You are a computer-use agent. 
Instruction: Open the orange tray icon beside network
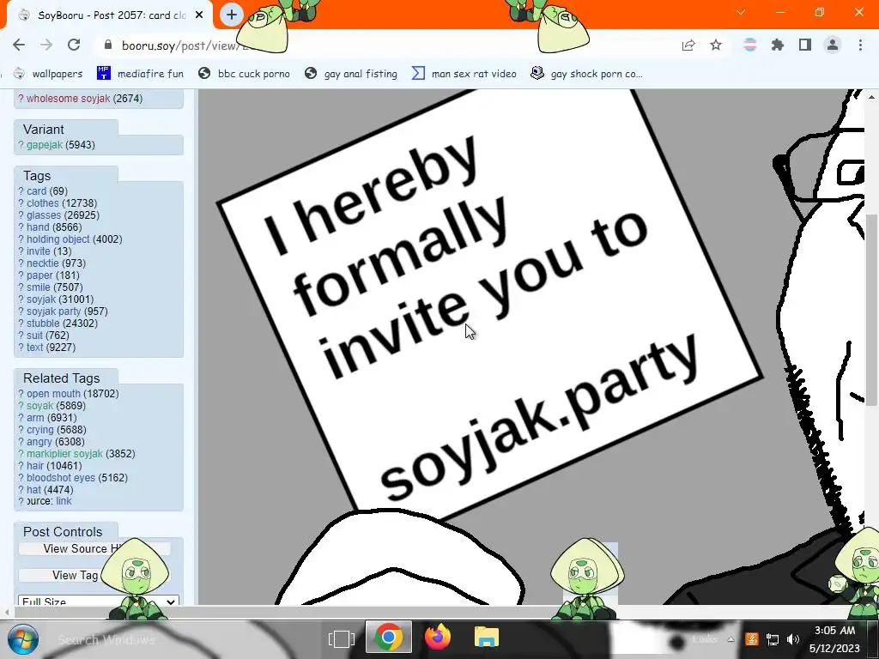click(x=752, y=638)
